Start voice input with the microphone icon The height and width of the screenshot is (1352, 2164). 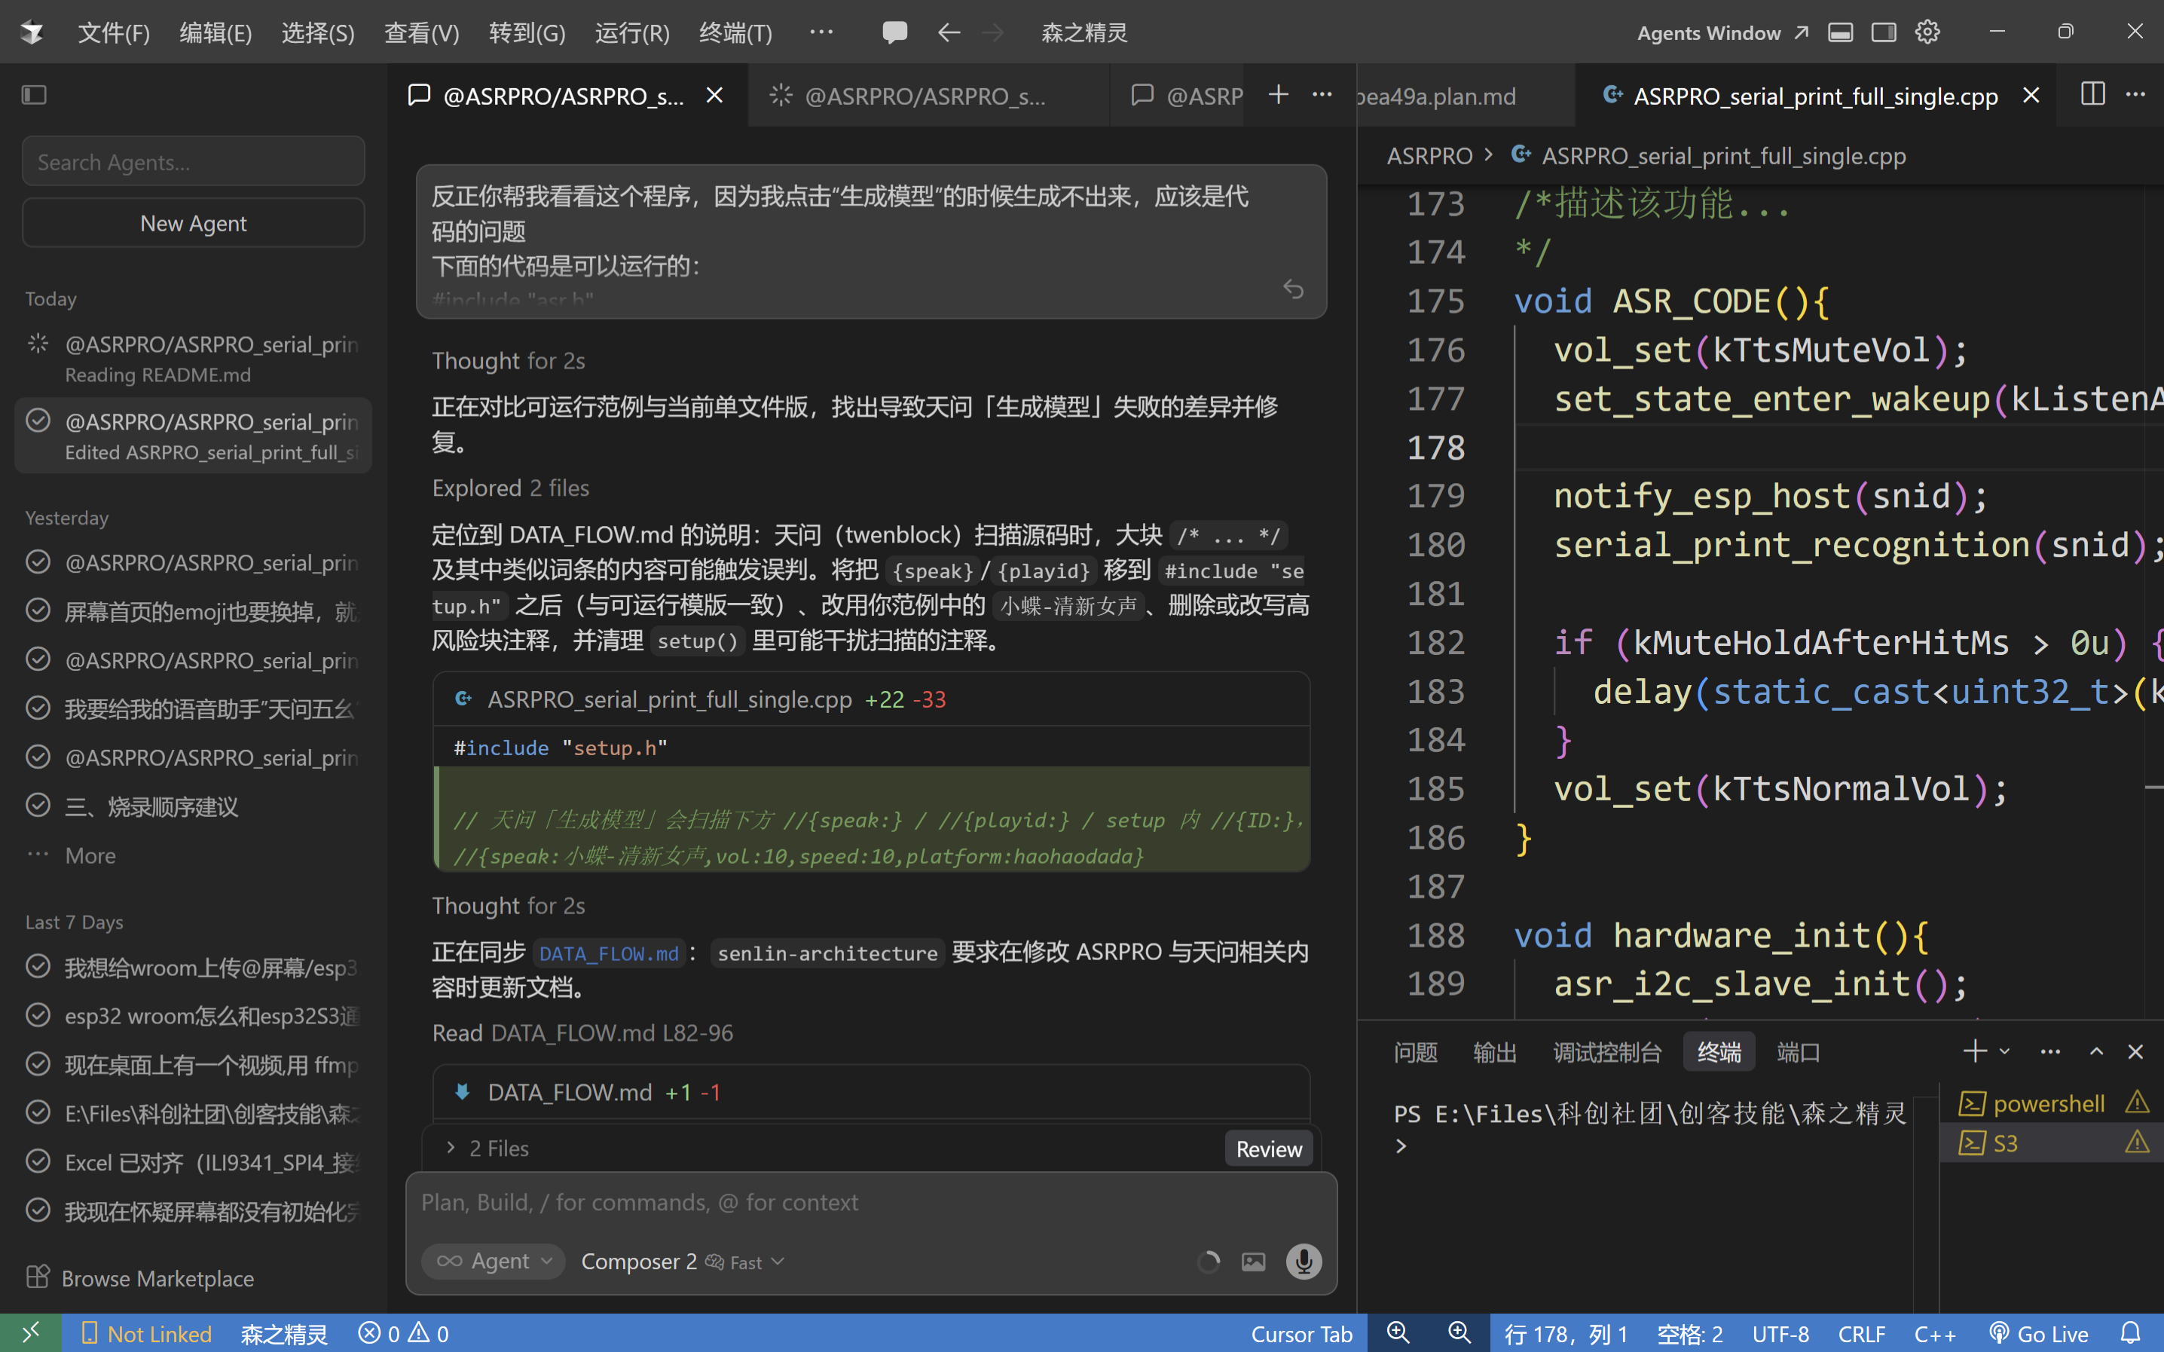point(1304,1262)
